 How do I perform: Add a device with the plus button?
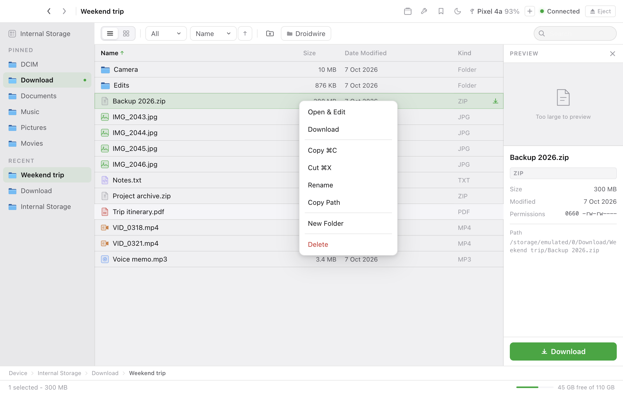(x=530, y=11)
